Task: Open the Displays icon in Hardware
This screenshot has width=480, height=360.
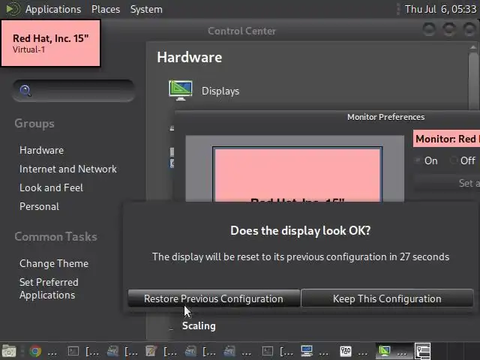Action: 181,91
